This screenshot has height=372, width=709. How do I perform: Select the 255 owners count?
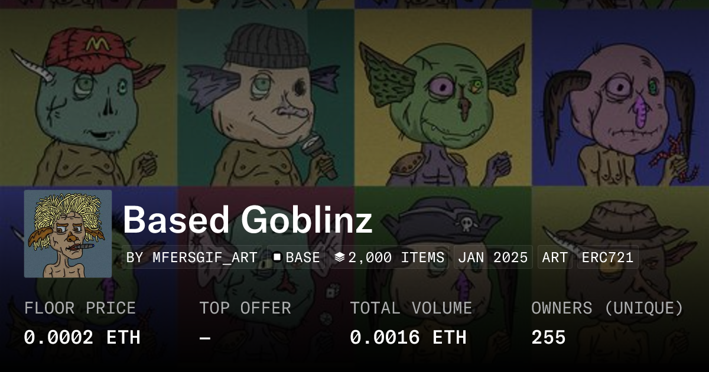[x=548, y=337]
